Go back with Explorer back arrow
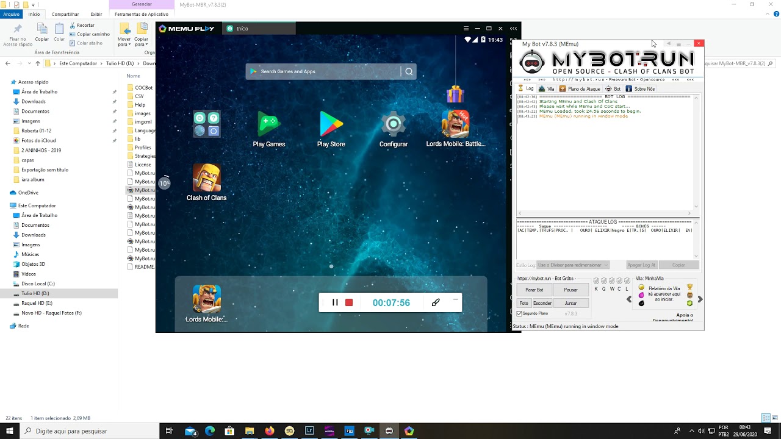 (7, 63)
